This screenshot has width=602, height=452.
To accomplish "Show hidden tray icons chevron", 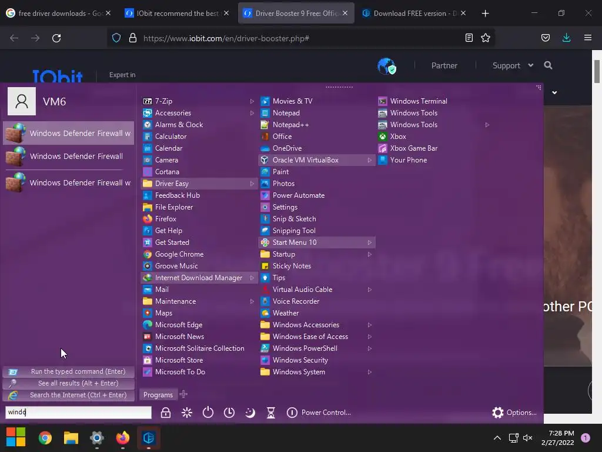I will pyautogui.click(x=497, y=438).
